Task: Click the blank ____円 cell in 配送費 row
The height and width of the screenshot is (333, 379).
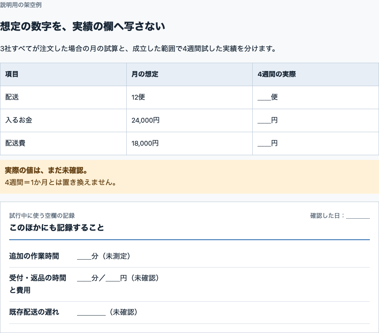Action: pyautogui.click(x=315, y=143)
